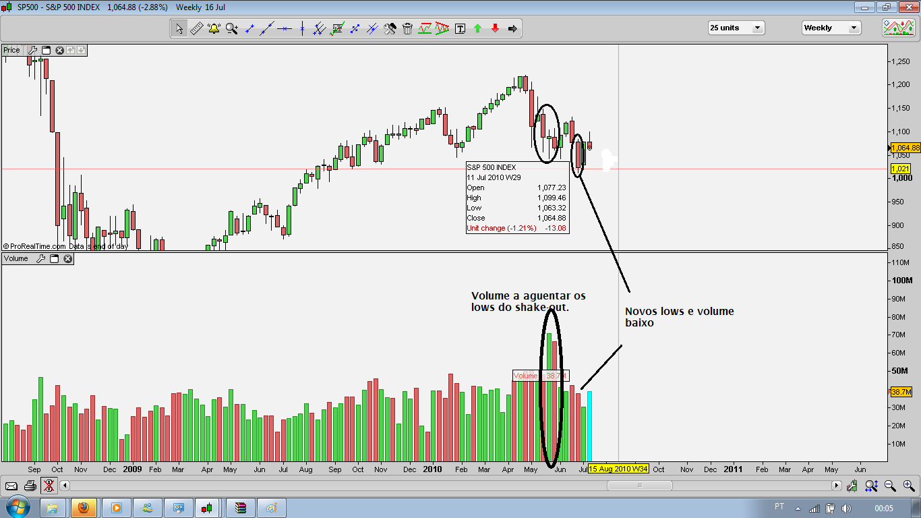Viewport: 921px width, 518px height.
Task: Click the PT language indicator
Action: point(779,507)
